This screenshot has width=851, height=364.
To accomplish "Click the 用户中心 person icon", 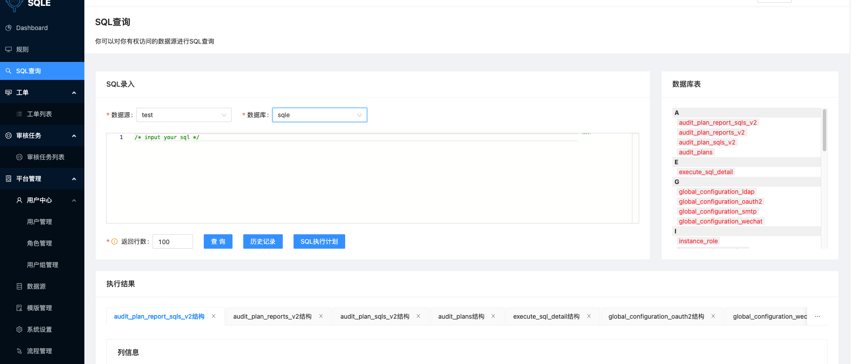I will [19, 200].
